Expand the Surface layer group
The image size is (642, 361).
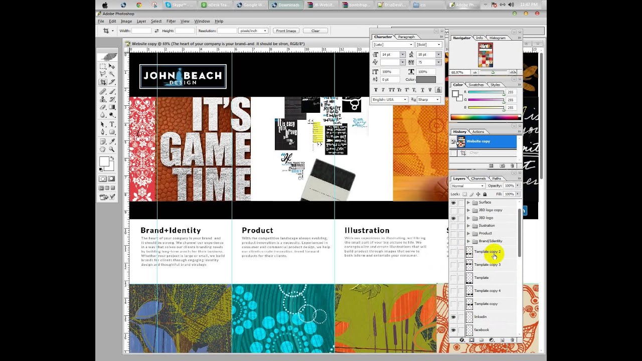pos(468,203)
